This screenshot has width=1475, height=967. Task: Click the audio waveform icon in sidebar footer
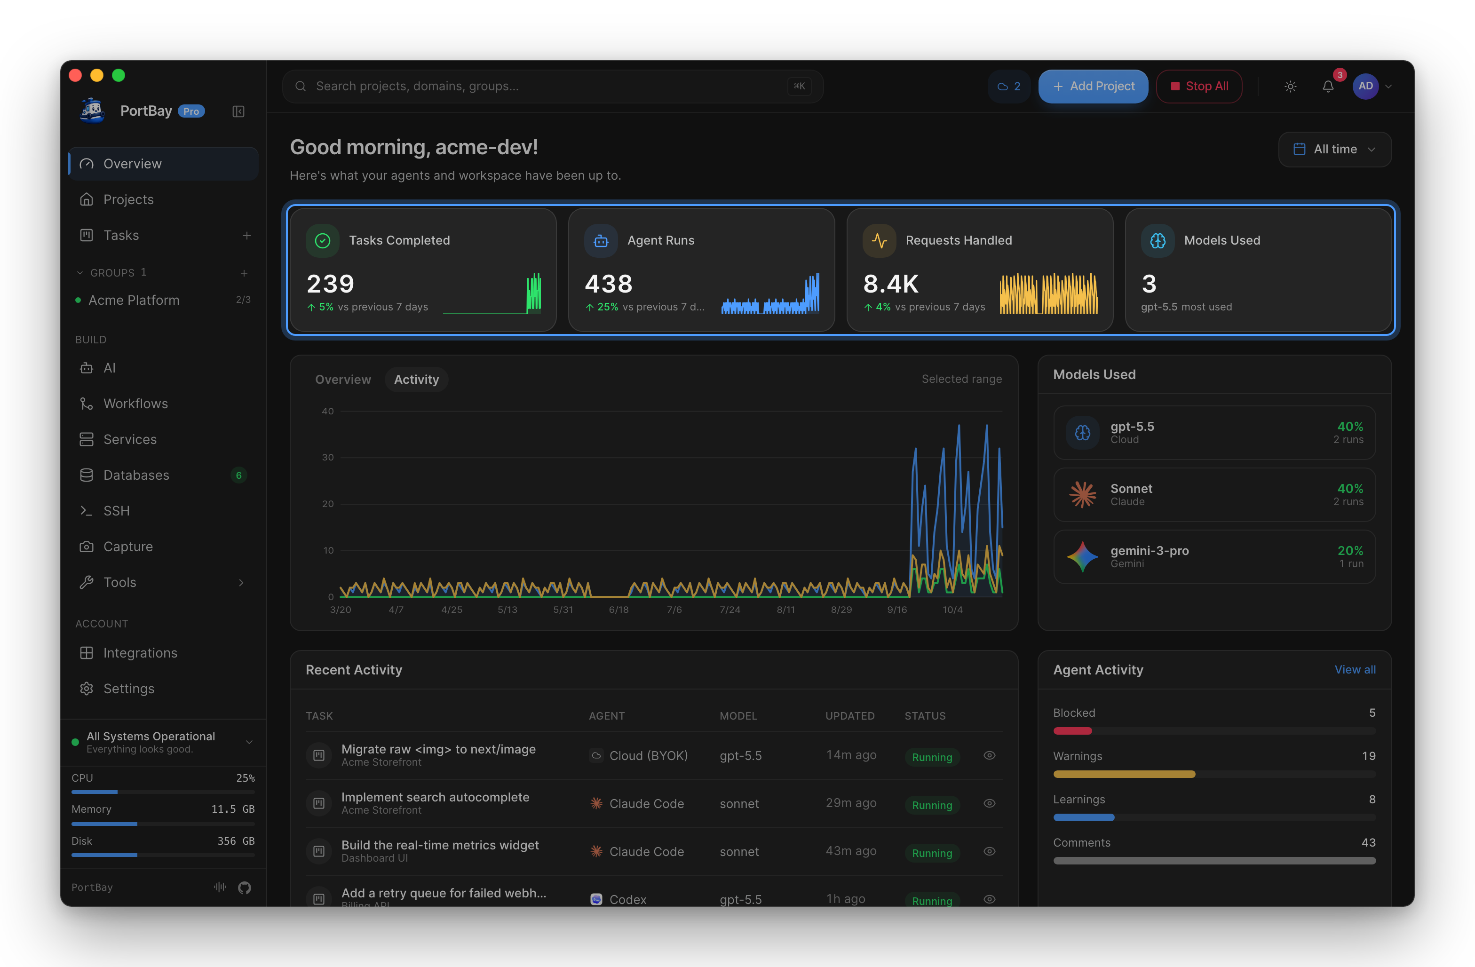[x=220, y=887]
